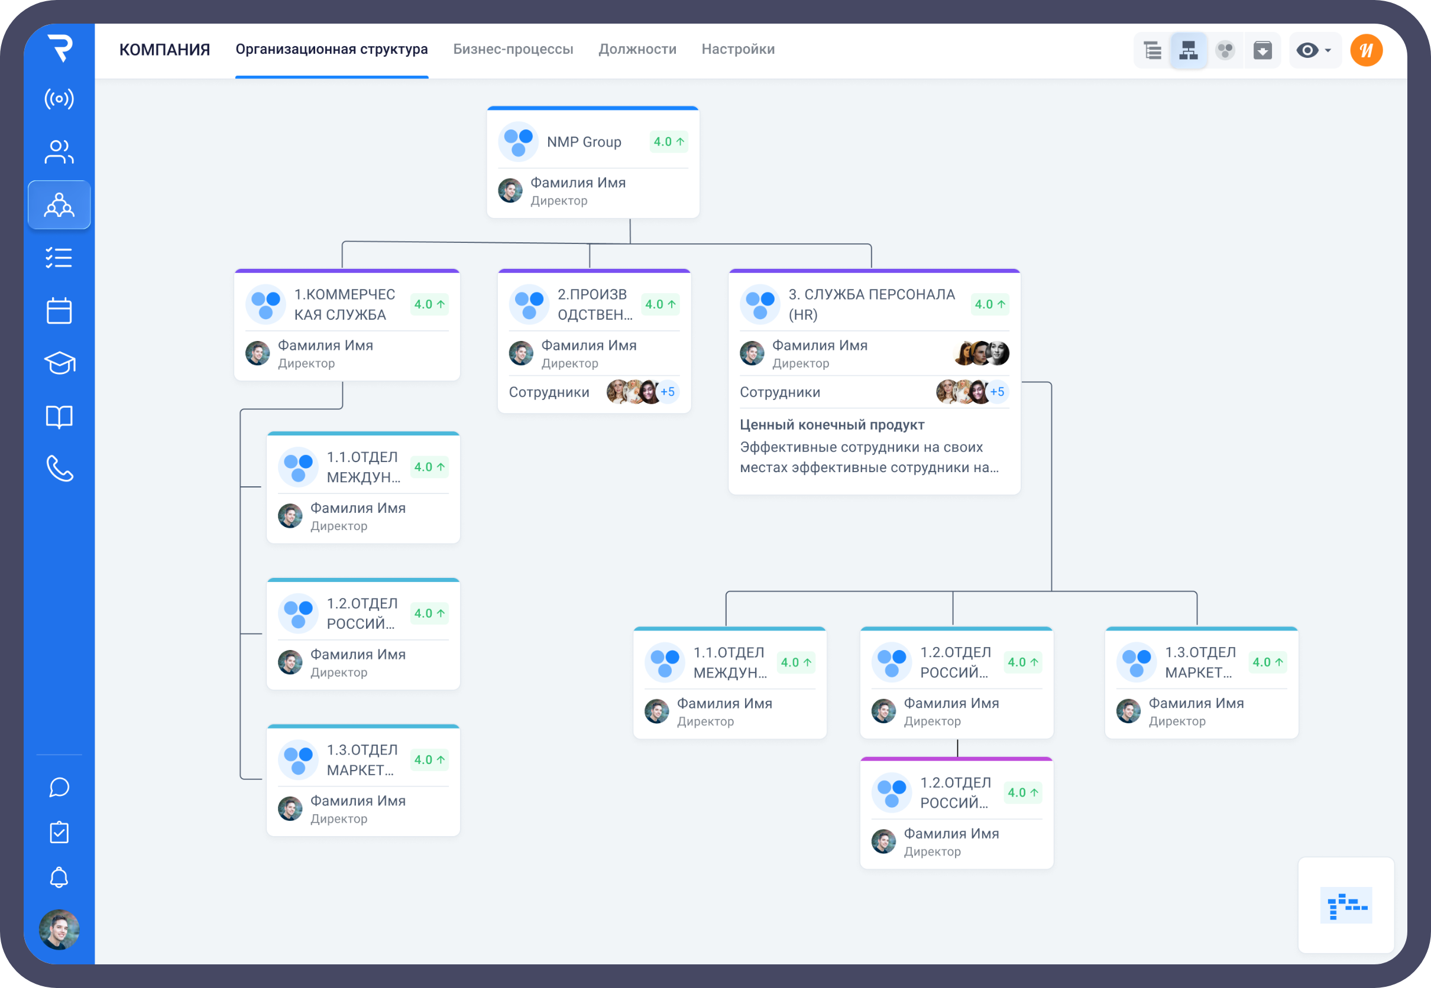The image size is (1431, 988).
Task: Open Должности tab
Action: [x=637, y=50]
